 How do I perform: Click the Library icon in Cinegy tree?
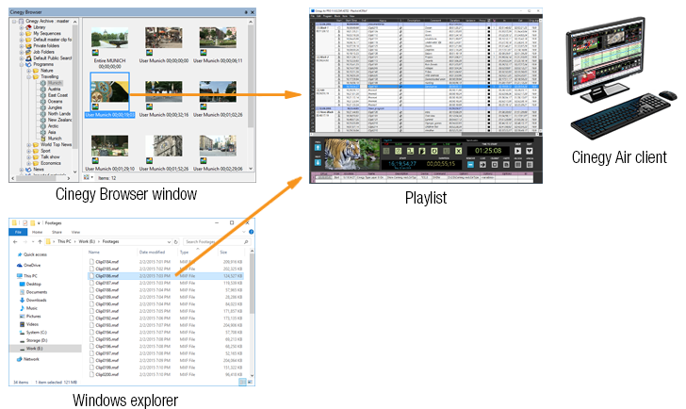tap(28, 27)
